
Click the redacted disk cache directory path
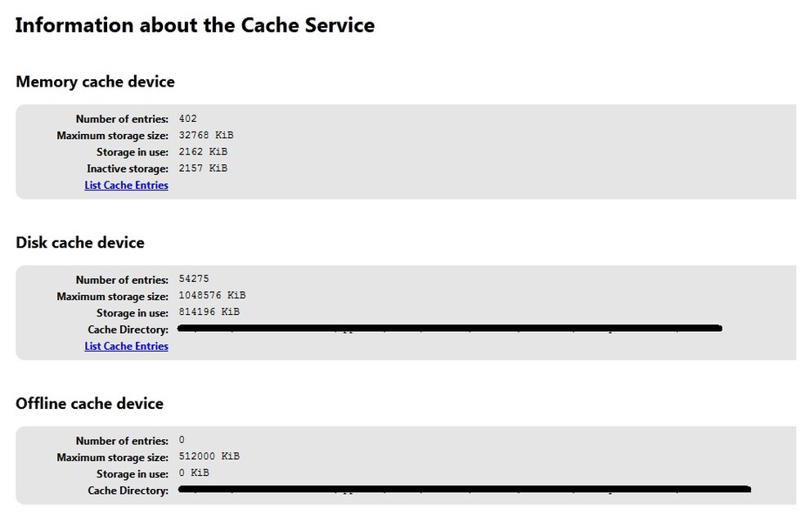(x=448, y=329)
